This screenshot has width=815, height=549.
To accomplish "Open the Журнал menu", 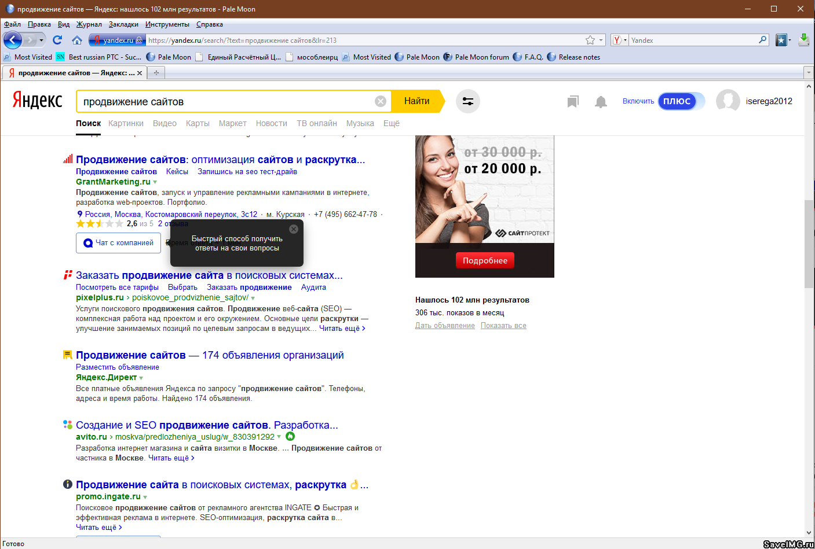I will (x=89, y=24).
